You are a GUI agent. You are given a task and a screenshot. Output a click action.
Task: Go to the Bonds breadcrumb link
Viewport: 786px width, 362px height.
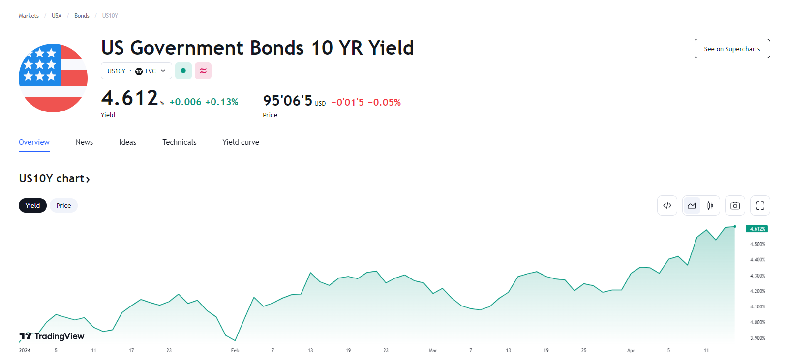coord(82,16)
